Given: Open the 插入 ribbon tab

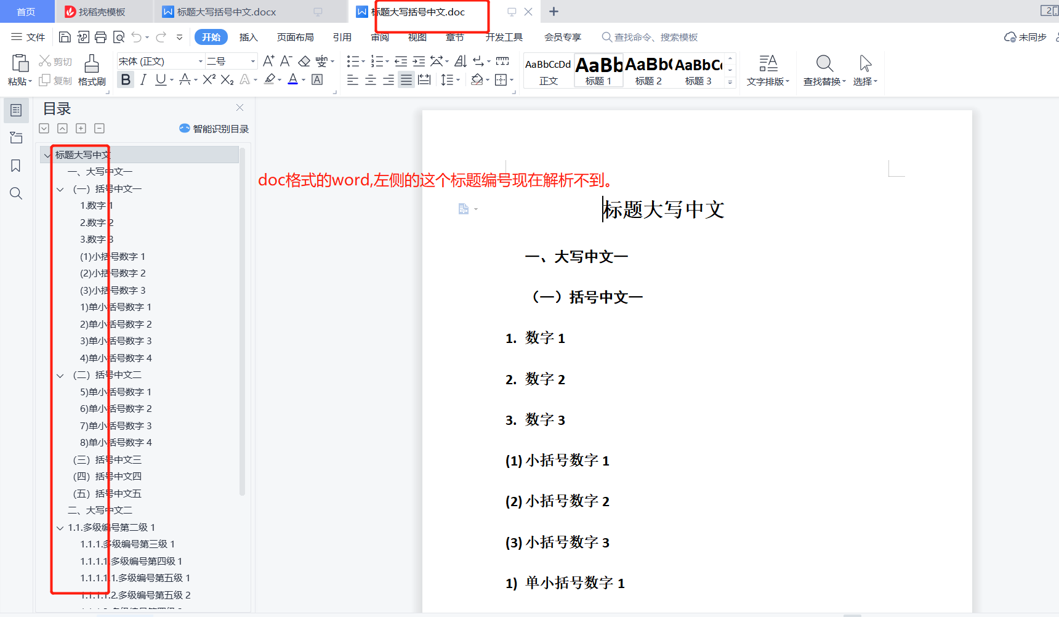Looking at the screenshot, I should pos(248,37).
